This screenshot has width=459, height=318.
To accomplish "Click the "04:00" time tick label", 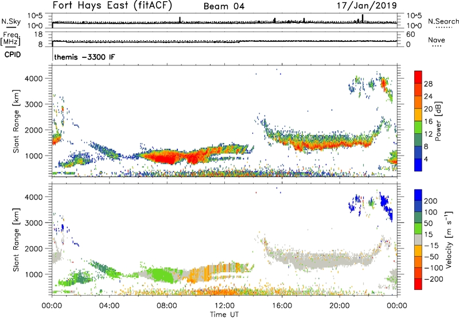I will pos(109,306).
